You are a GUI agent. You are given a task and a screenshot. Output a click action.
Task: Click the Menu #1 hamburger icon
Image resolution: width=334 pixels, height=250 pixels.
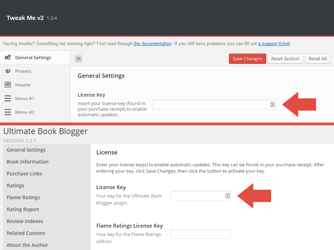click(x=8, y=98)
